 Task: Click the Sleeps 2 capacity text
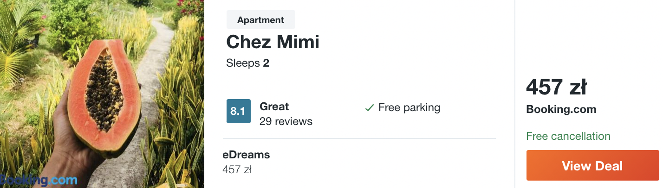click(x=247, y=63)
